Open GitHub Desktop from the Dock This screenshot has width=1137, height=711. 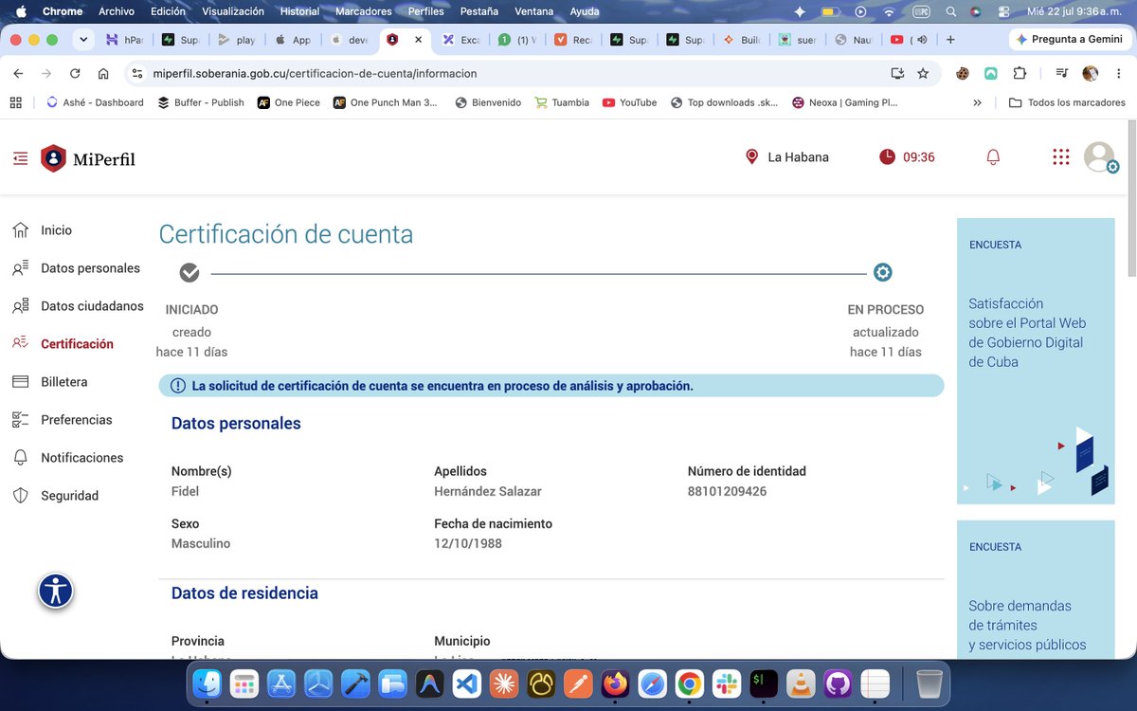pyautogui.click(x=839, y=683)
